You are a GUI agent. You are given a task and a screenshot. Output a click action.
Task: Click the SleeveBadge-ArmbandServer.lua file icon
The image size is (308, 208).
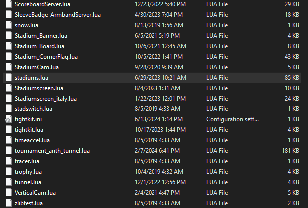[9, 15]
